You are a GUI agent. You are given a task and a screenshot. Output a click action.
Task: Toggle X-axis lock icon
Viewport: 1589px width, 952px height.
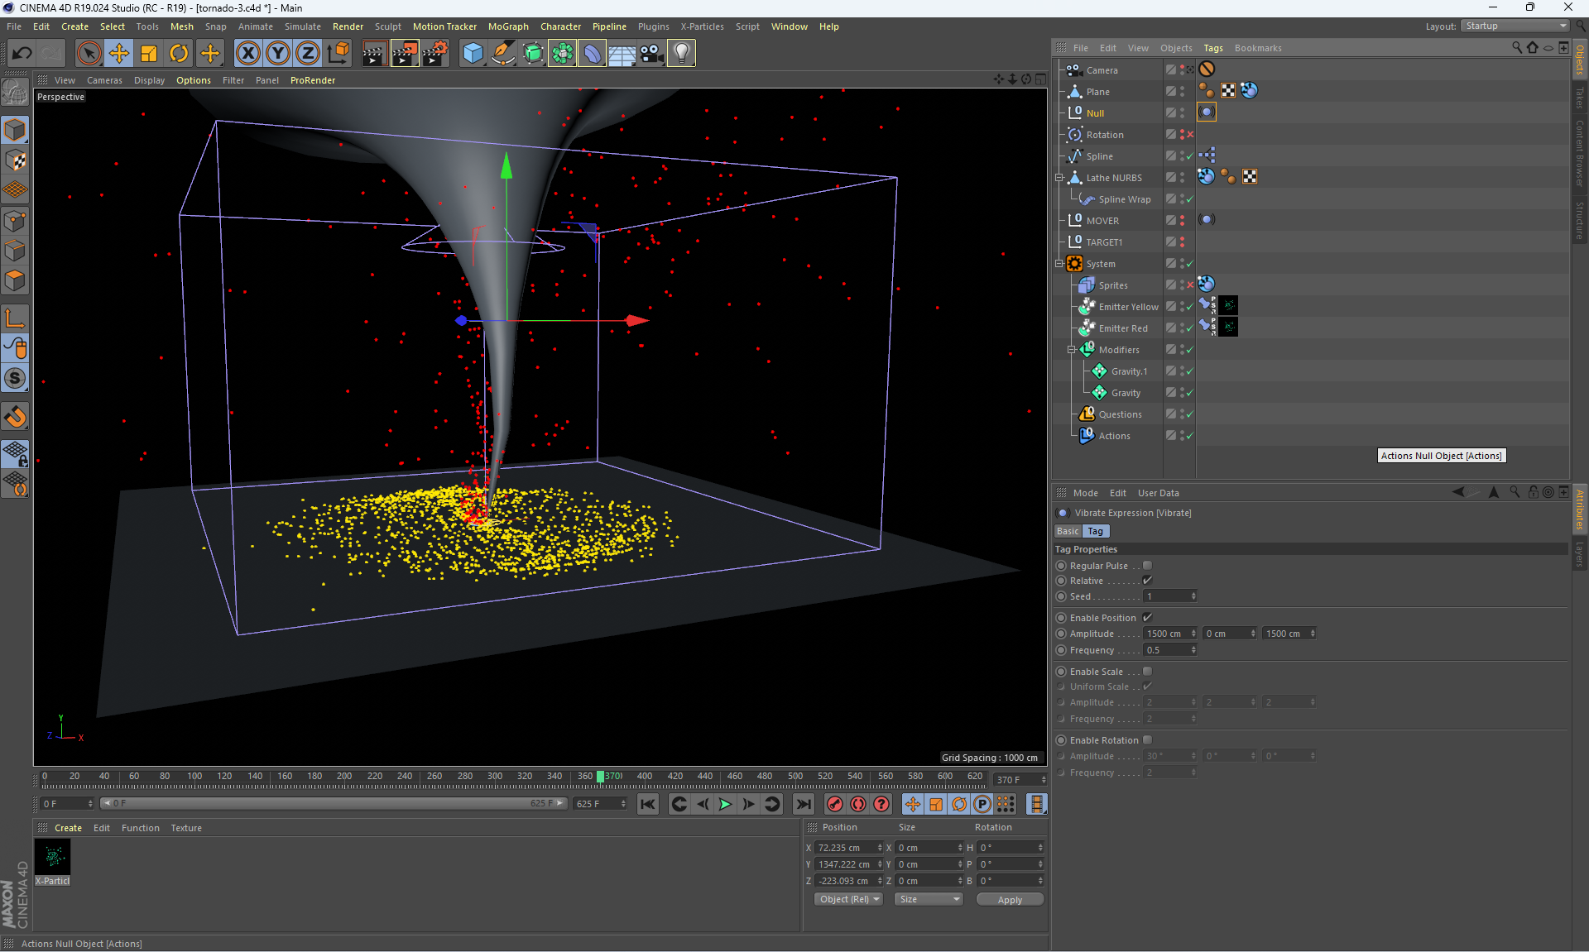coord(247,54)
